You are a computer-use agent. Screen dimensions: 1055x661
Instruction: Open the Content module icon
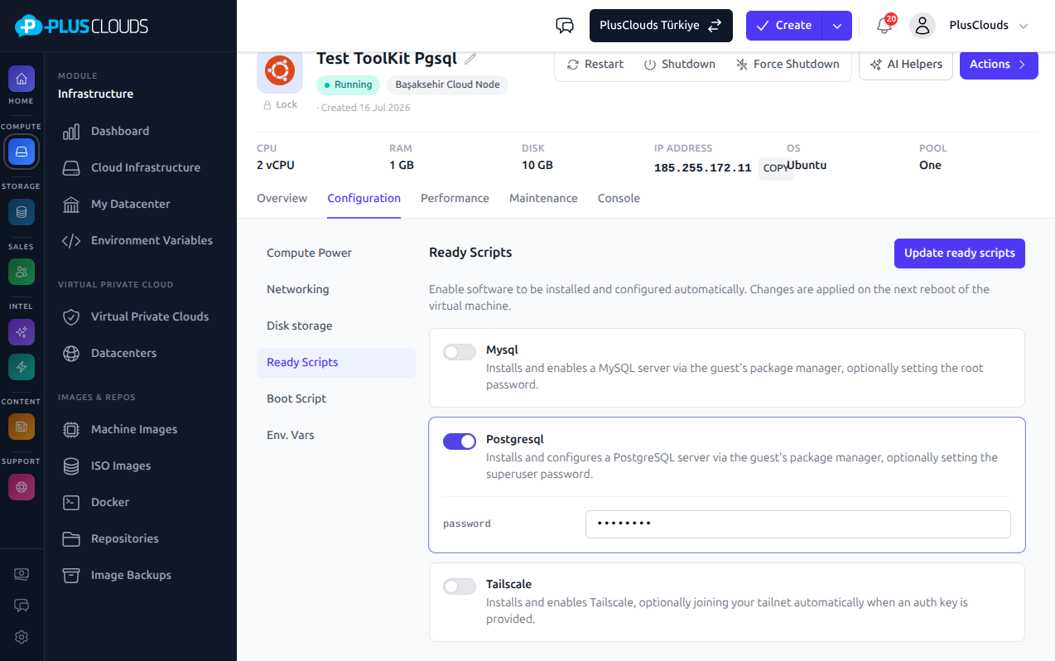(x=22, y=427)
